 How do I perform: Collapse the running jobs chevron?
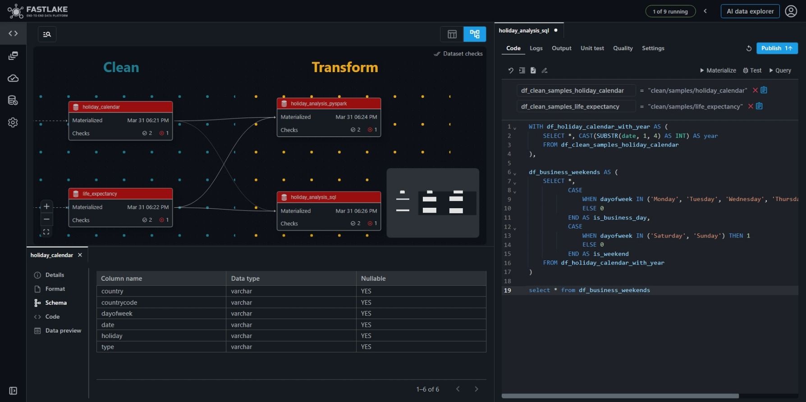coord(705,11)
